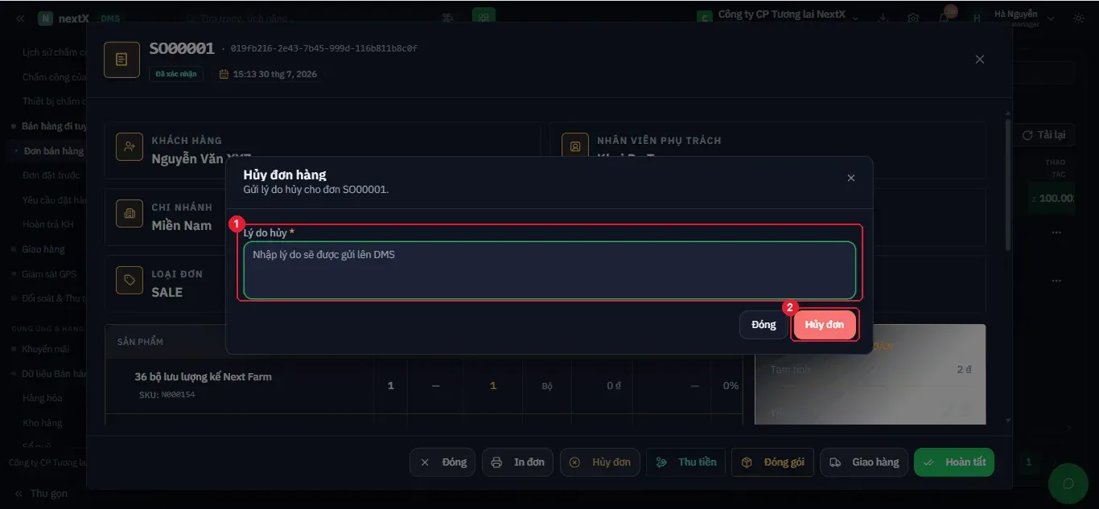Open the notifications bell

pos(944,18)
